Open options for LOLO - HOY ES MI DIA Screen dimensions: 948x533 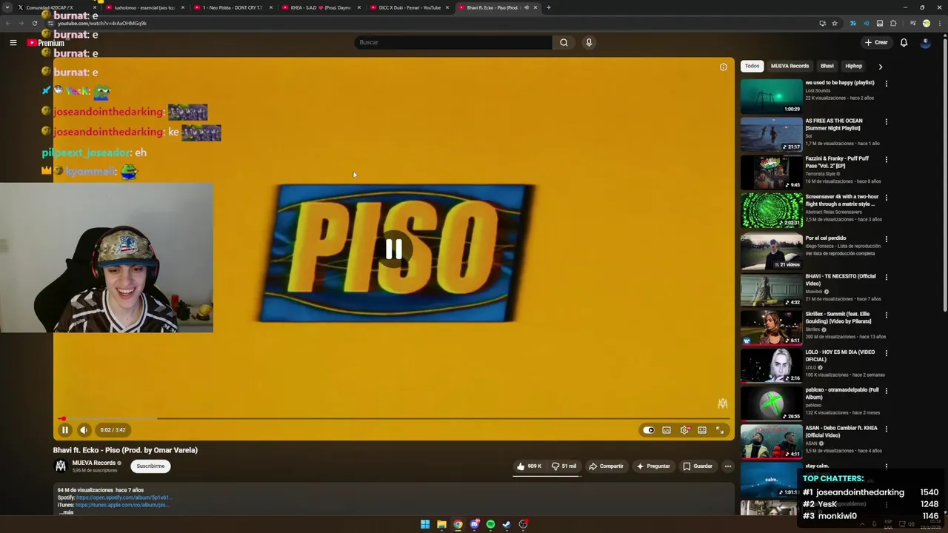click(x=886, y=353)
